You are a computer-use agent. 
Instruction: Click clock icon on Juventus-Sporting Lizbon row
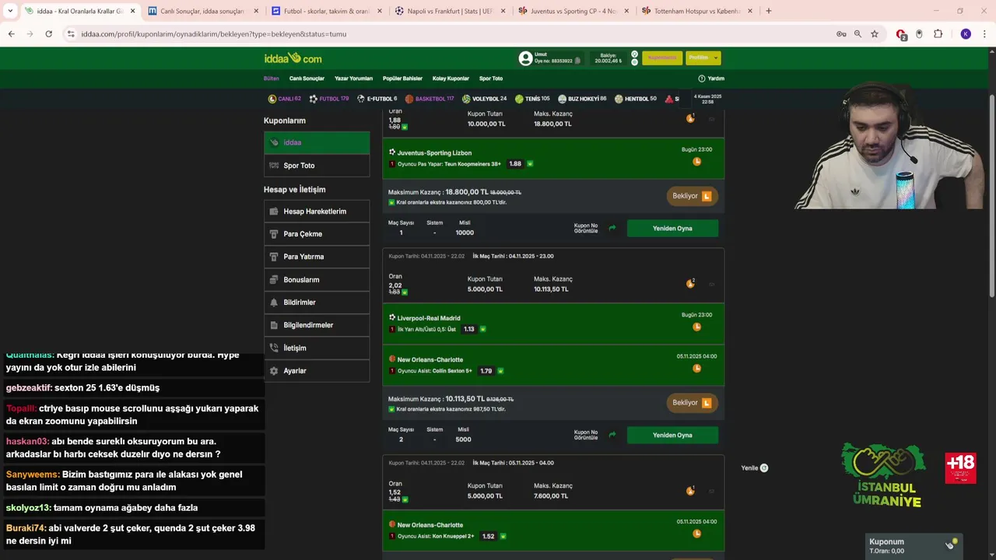point(697,162)
